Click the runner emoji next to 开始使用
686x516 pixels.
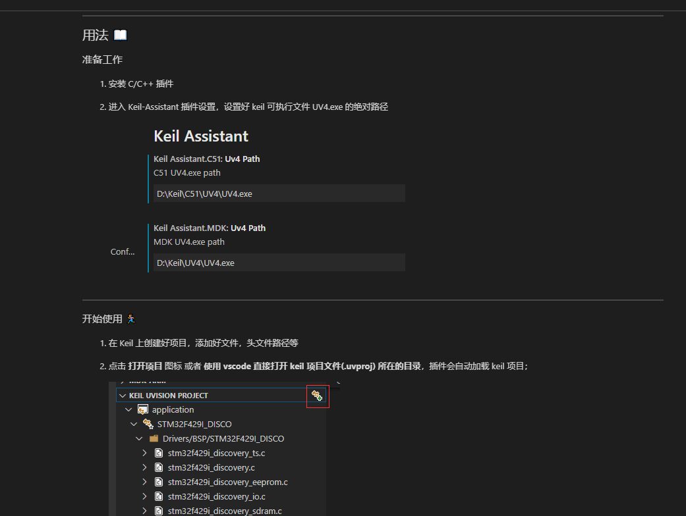pyautogui.click(x=131, y=319)
